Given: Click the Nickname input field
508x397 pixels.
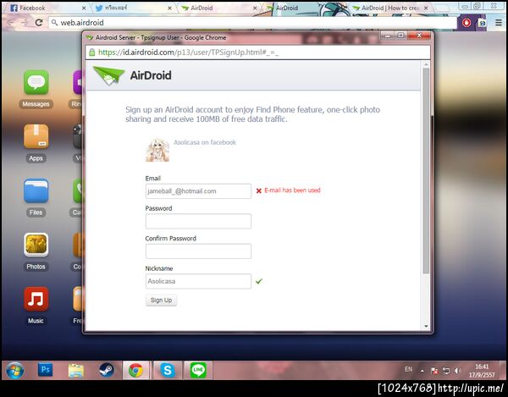Looking at the screenshot, I should [x=198, y=281].
